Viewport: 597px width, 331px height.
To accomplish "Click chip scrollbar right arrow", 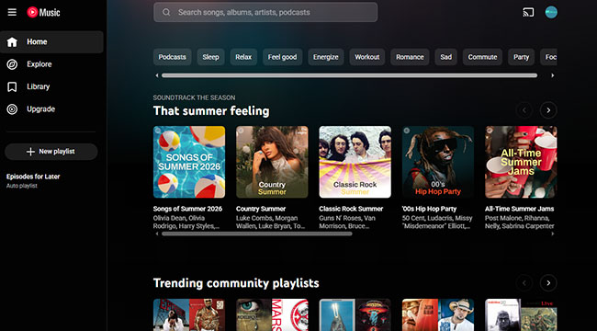I will click(553, 75).
